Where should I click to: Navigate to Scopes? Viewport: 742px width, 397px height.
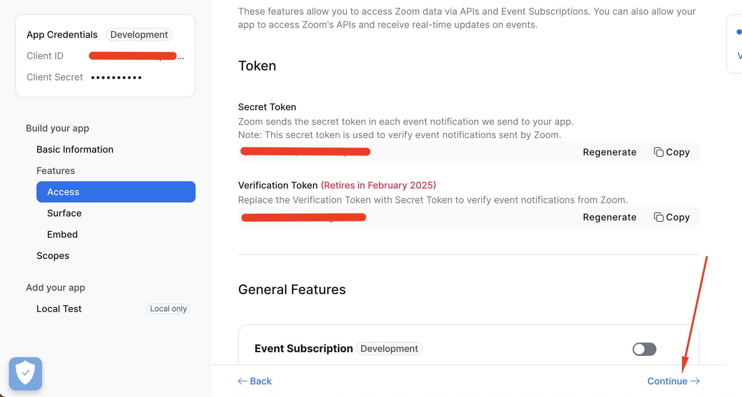[53, 256]
